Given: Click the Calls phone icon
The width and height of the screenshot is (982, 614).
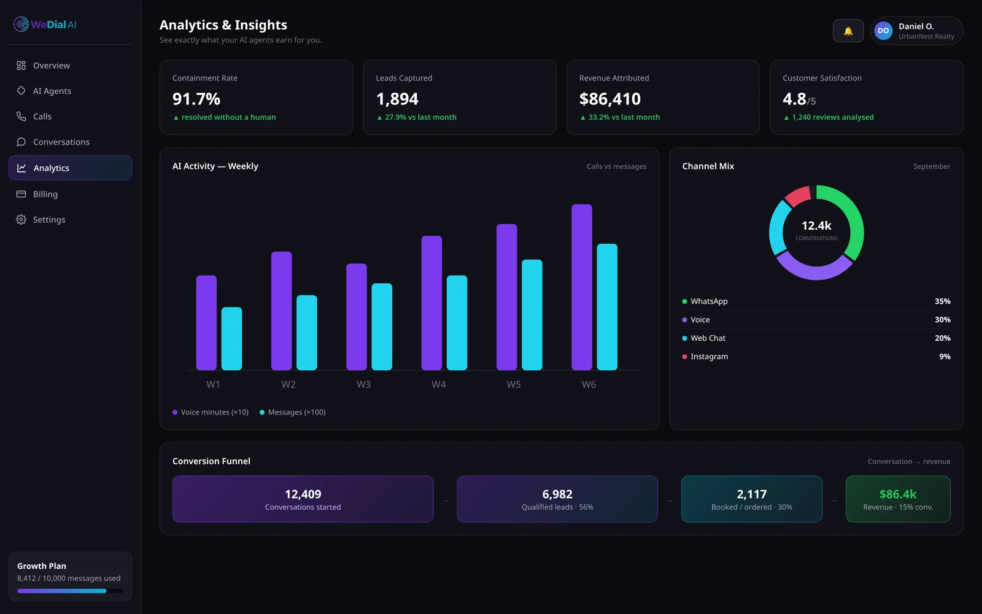Looking at the screenshot, I should (x=21, y=116).
